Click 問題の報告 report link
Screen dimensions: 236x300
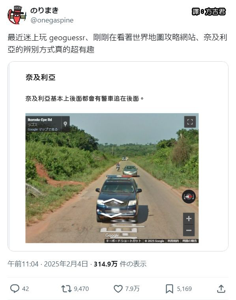tap(189, 241)
